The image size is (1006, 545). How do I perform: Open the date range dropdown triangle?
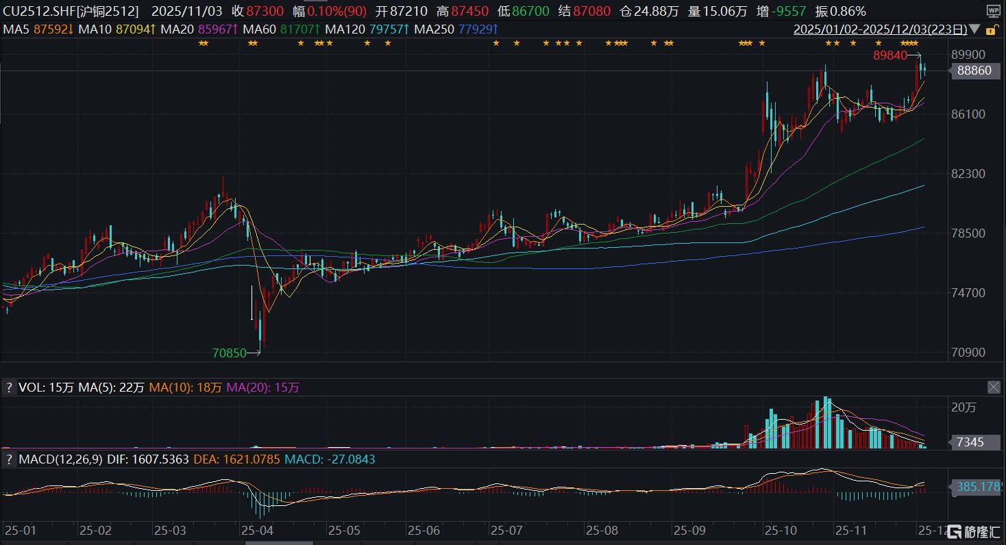[974, 30]
